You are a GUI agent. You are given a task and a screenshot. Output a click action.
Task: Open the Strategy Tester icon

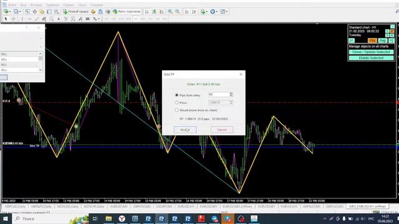(57, 11)
